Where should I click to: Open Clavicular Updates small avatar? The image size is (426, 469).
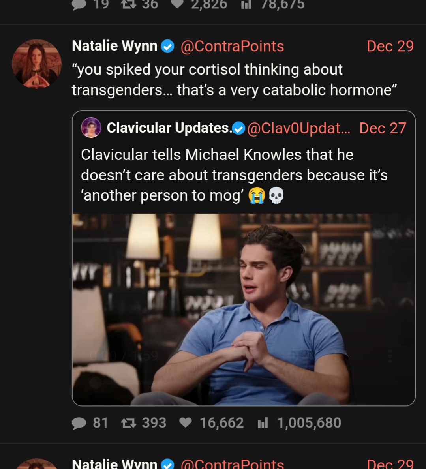pyautogui.click(x=91, y=128)
